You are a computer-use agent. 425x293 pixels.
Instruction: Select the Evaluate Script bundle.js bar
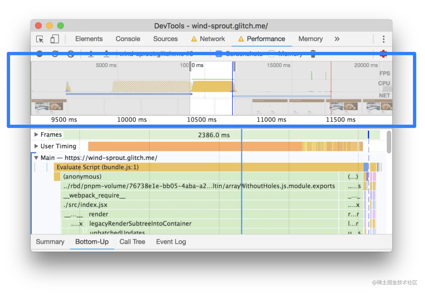coord(197,167)
